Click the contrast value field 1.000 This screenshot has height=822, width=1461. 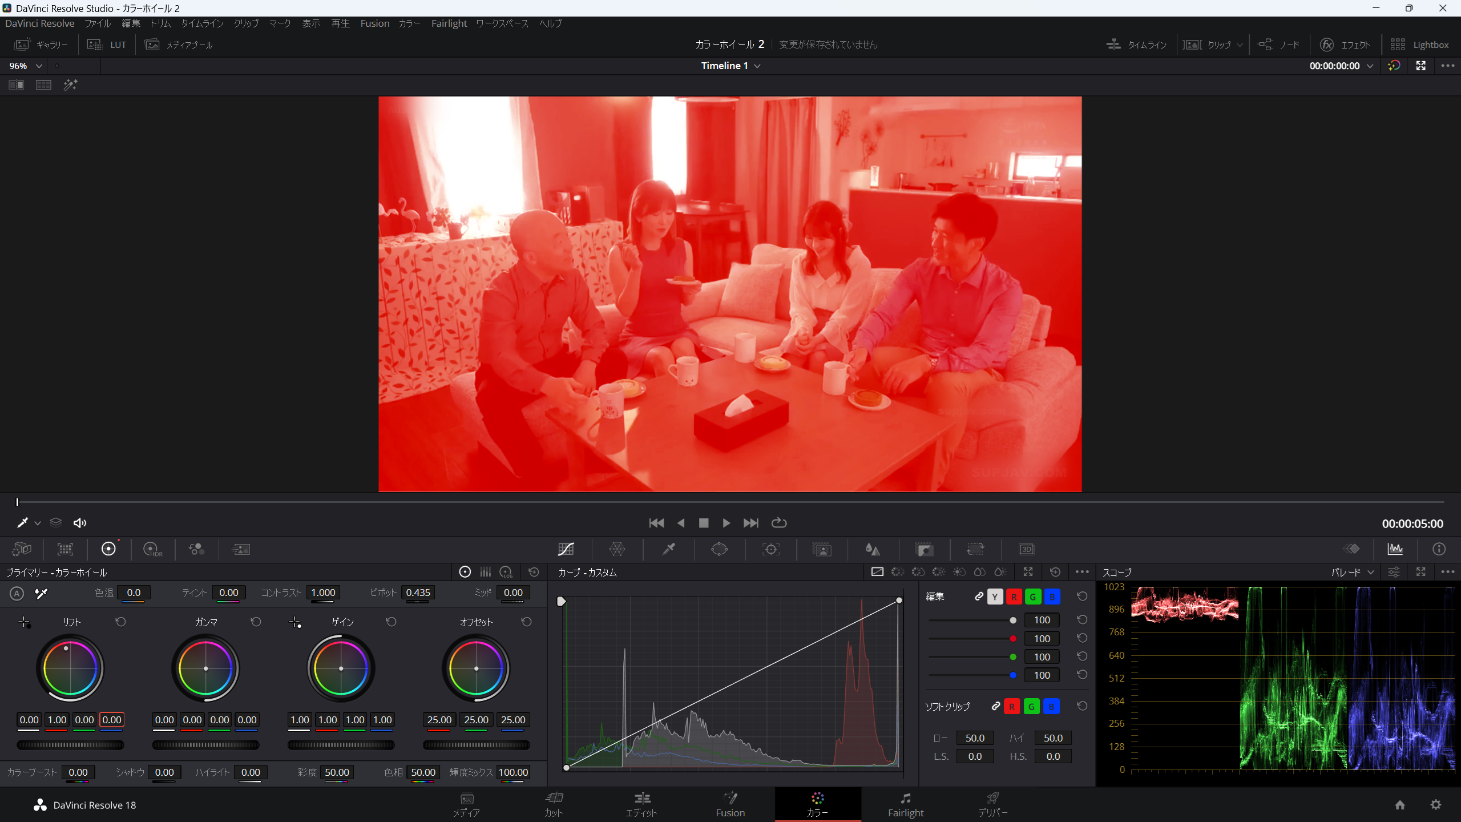(323, 593)
